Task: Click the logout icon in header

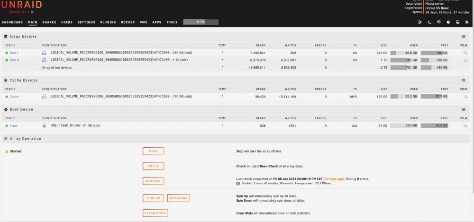Action: 420,22
